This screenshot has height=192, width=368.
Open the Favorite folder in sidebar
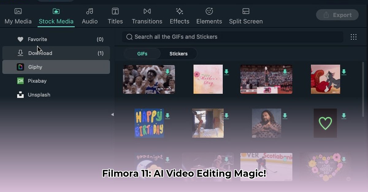click(37, 39)
